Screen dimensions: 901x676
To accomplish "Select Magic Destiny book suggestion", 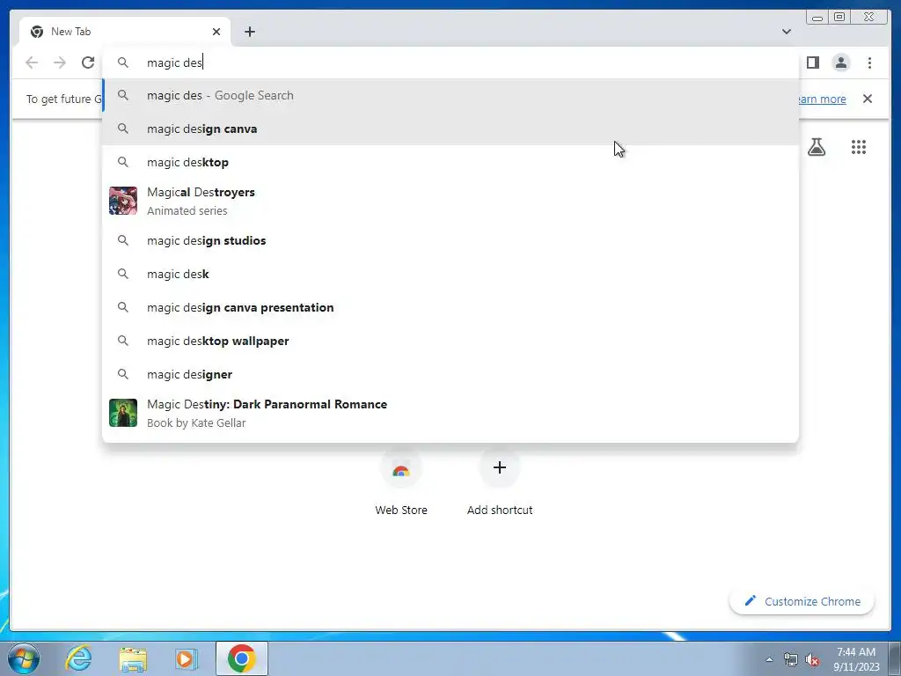I will click(x=450, y=413).
